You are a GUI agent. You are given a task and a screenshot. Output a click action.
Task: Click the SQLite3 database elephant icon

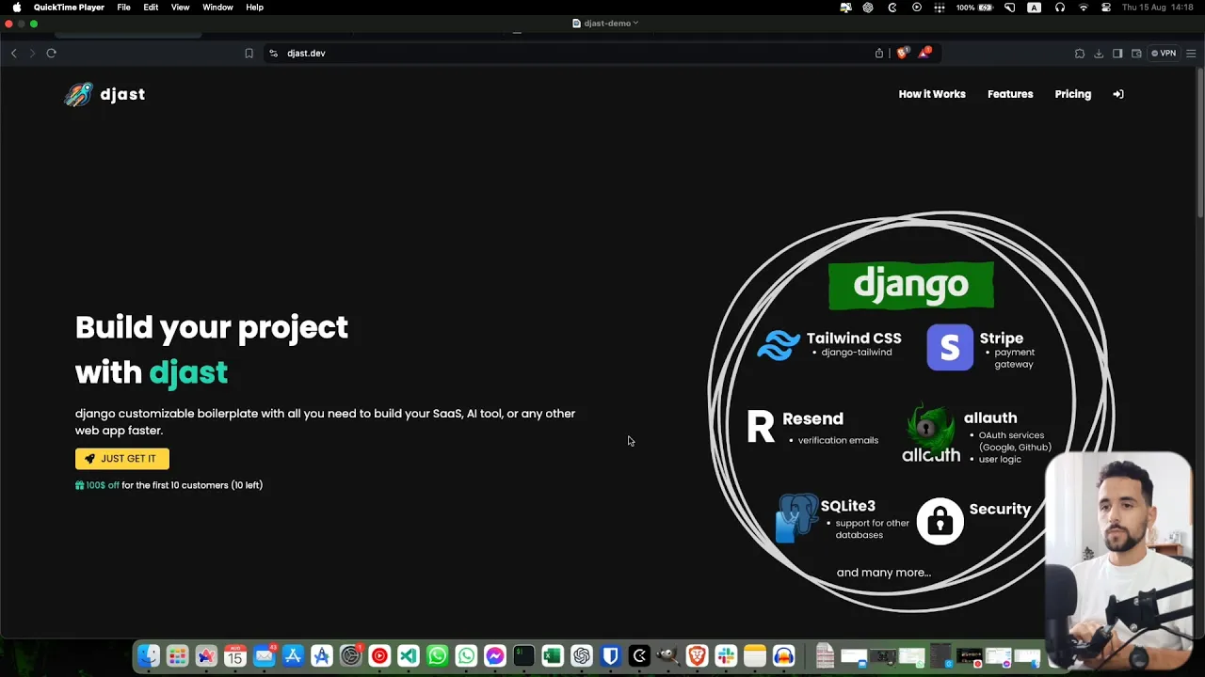tap(796, 518)
